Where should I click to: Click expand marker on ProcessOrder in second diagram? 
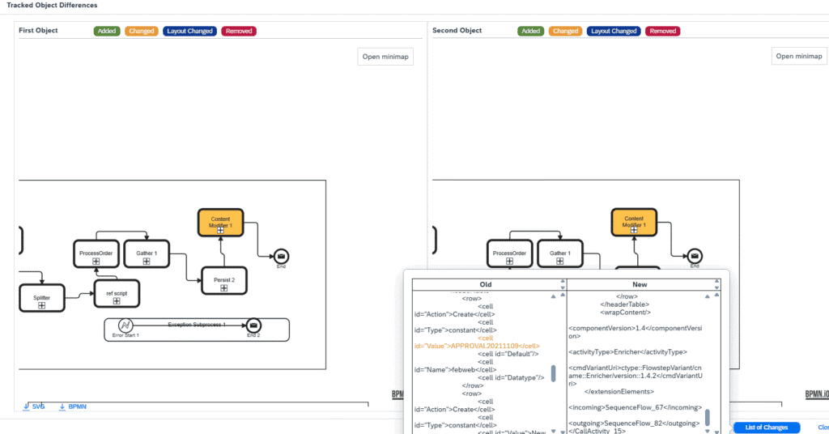509,262
